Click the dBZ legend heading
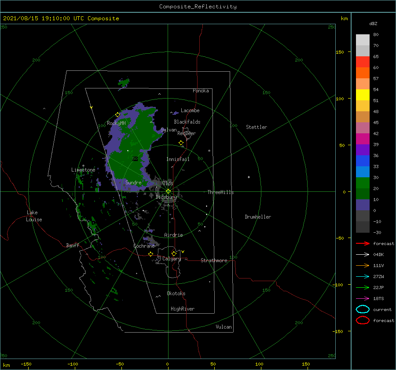This screenshot has width=396, height=370. 373,23
